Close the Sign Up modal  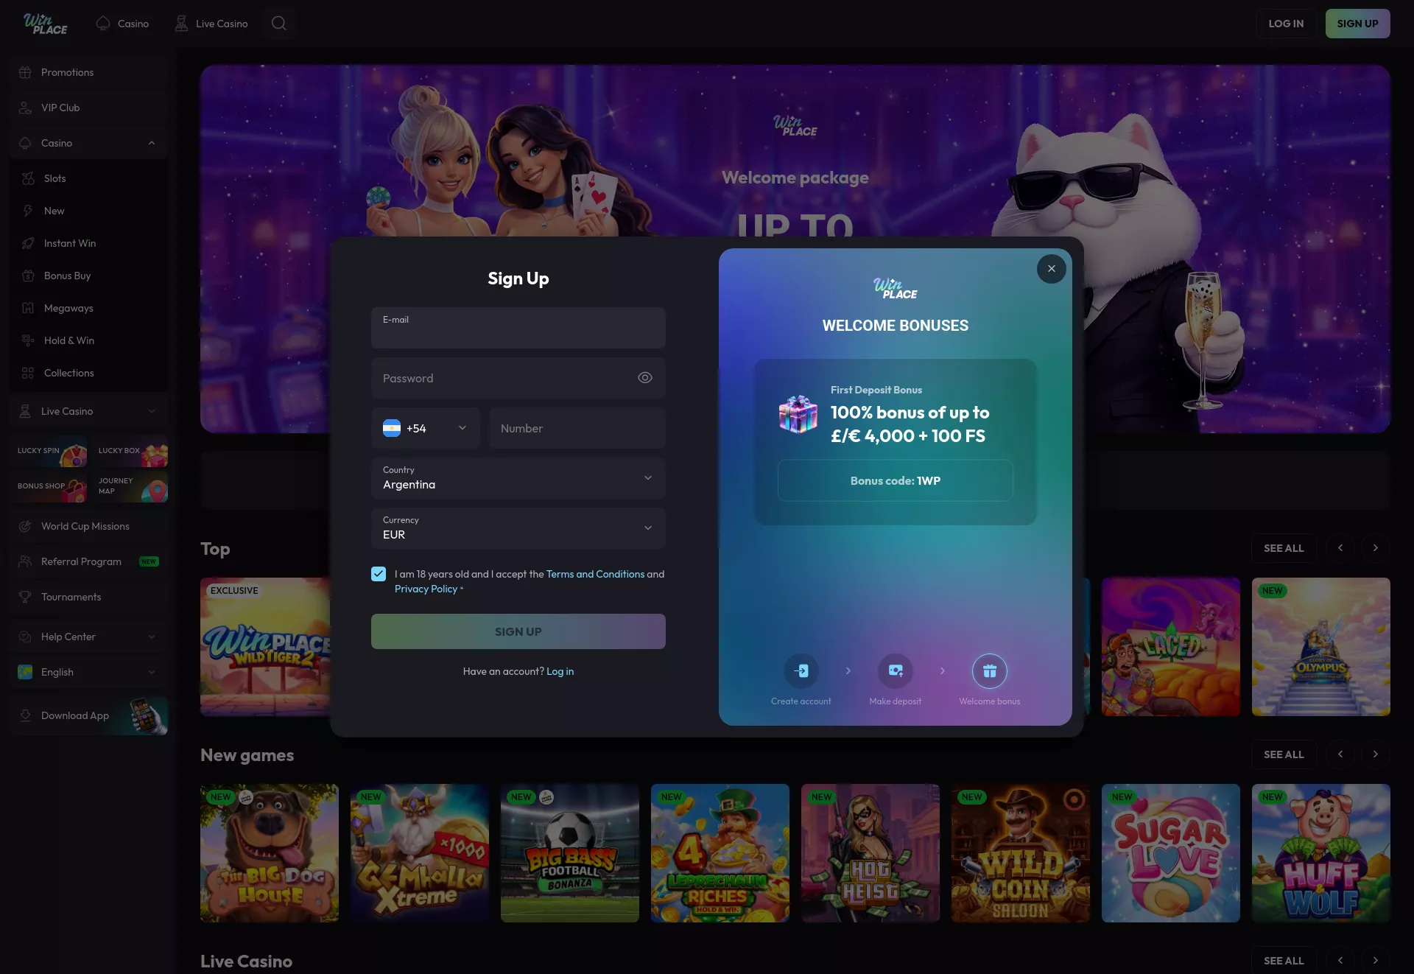point(1052,269)
